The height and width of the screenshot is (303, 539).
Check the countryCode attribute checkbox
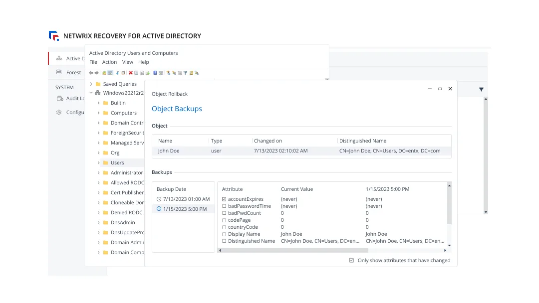pyautogui.click(x=224, y=227)
